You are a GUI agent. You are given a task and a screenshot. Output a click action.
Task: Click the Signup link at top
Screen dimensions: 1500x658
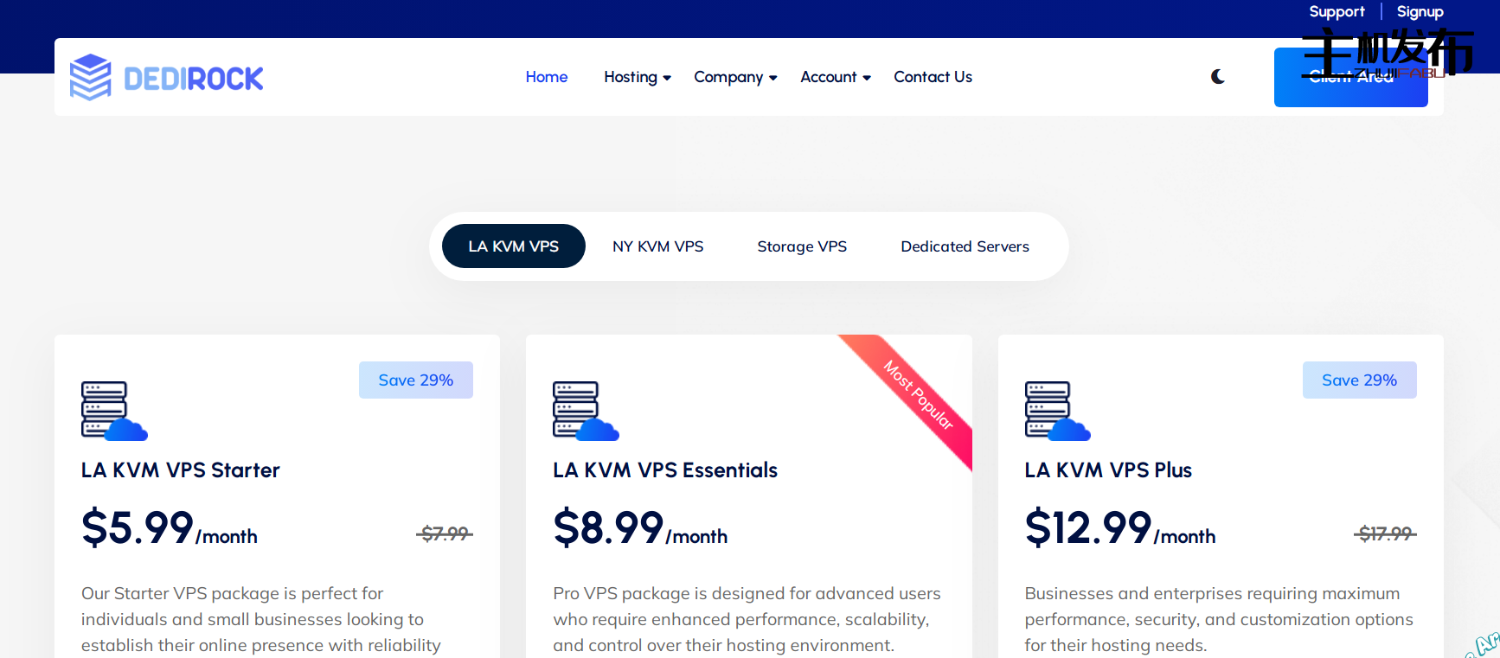coord(1420,12)
